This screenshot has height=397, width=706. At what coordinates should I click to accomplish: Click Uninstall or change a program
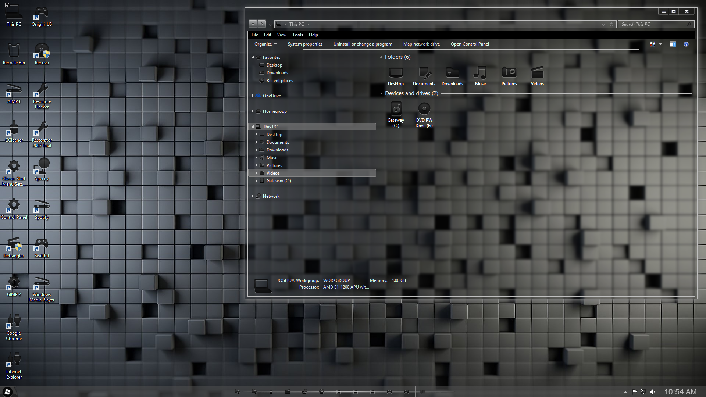[x=363, y=44]
